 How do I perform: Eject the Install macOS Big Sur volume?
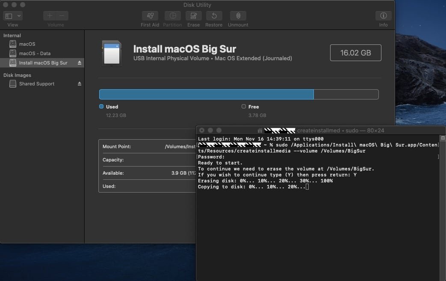click(x=80, y=63)
